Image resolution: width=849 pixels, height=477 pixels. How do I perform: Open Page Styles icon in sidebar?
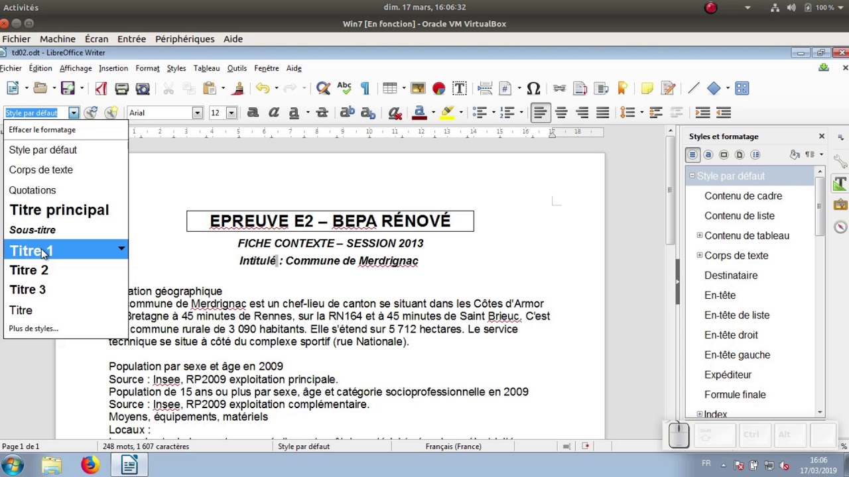point(740,154)
